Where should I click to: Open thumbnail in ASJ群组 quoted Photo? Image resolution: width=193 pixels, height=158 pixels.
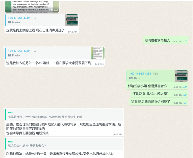pos(98,53)
